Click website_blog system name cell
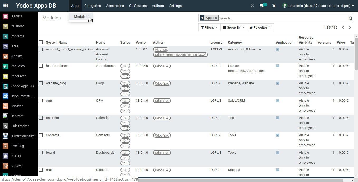Viewport: 358px width, 182px height. click(x=56, y=83)
